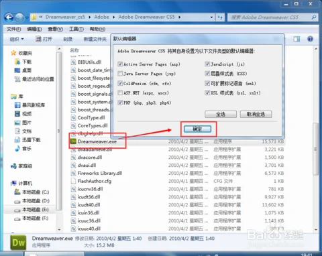Click the icudt36.dll file icon

[73, 197]
